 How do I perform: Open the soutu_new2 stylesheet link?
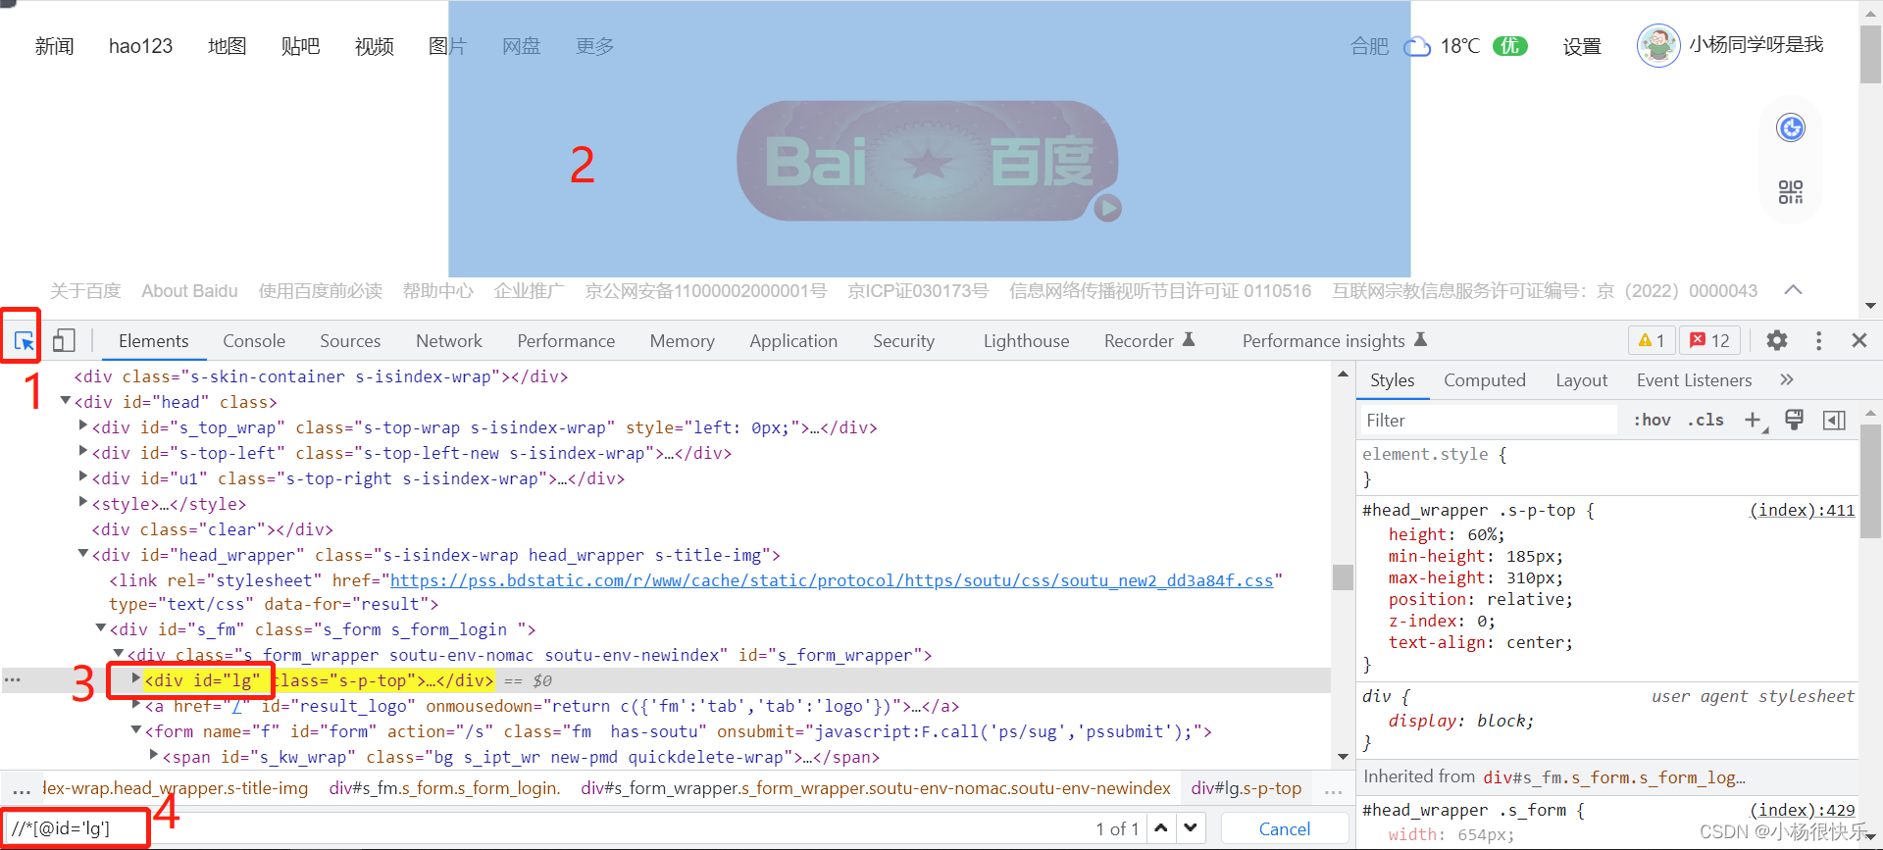tap(831, 580)
